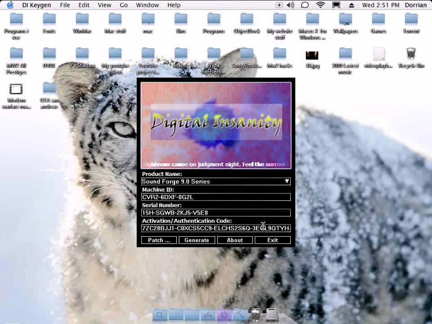Click the Patch ... button
Image resolution: width=432 pixels, height=324 pixels.
(x=159, y=240)
